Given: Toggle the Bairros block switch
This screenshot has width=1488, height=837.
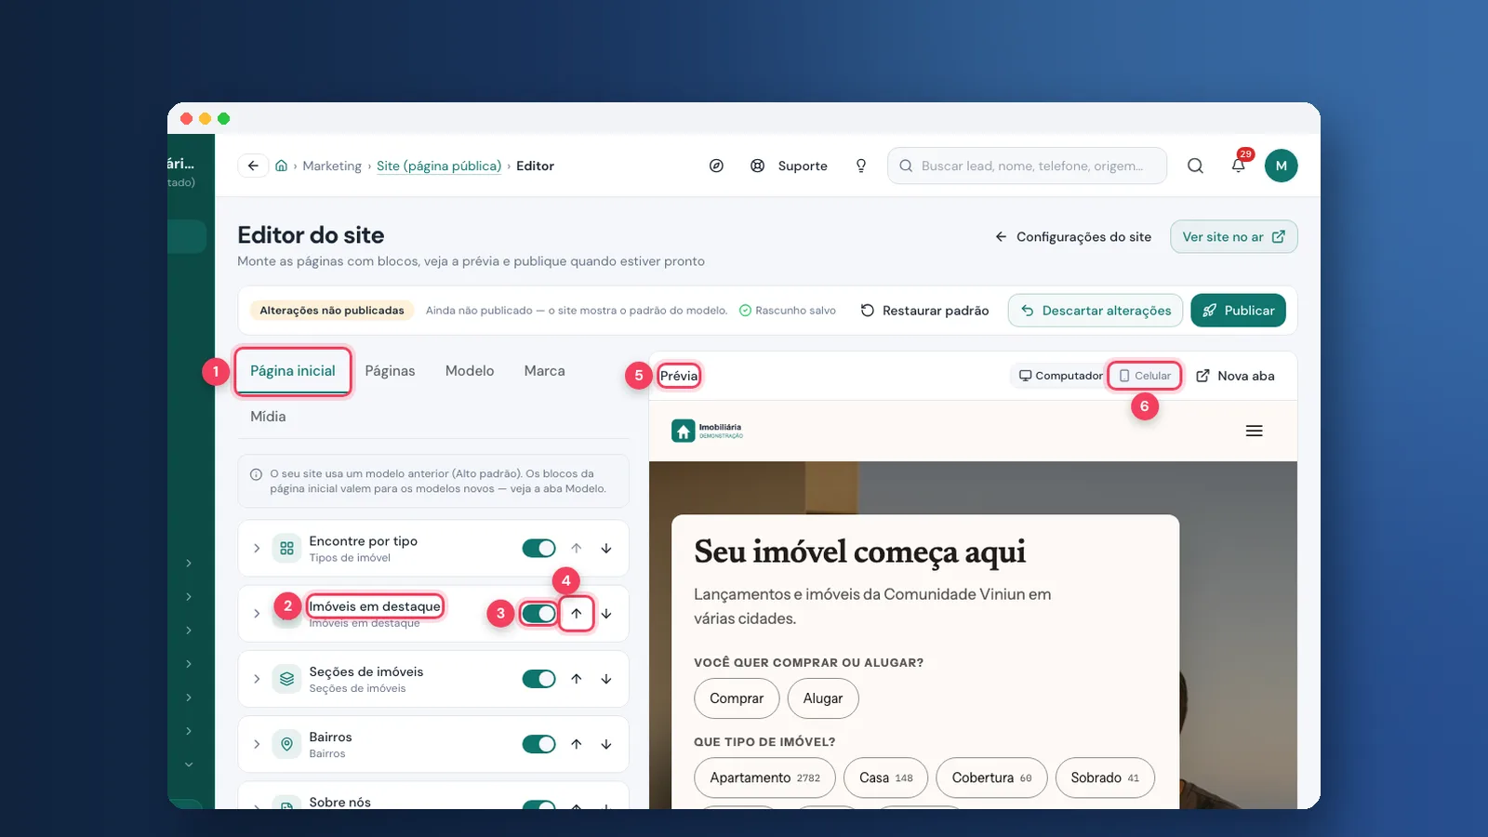Looking at the screenshot, I should pyautogui.click(x=538, y=744).
